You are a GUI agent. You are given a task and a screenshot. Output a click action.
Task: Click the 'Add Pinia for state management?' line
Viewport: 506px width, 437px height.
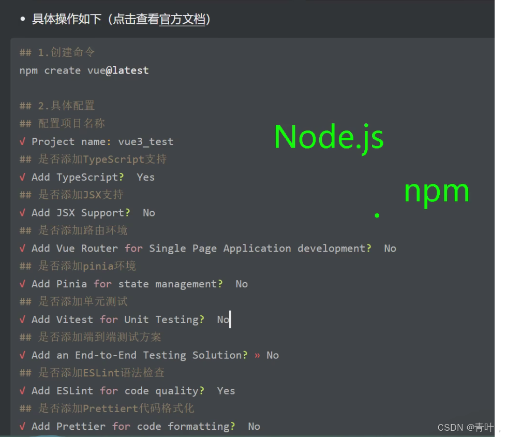(x=133, y=284)
